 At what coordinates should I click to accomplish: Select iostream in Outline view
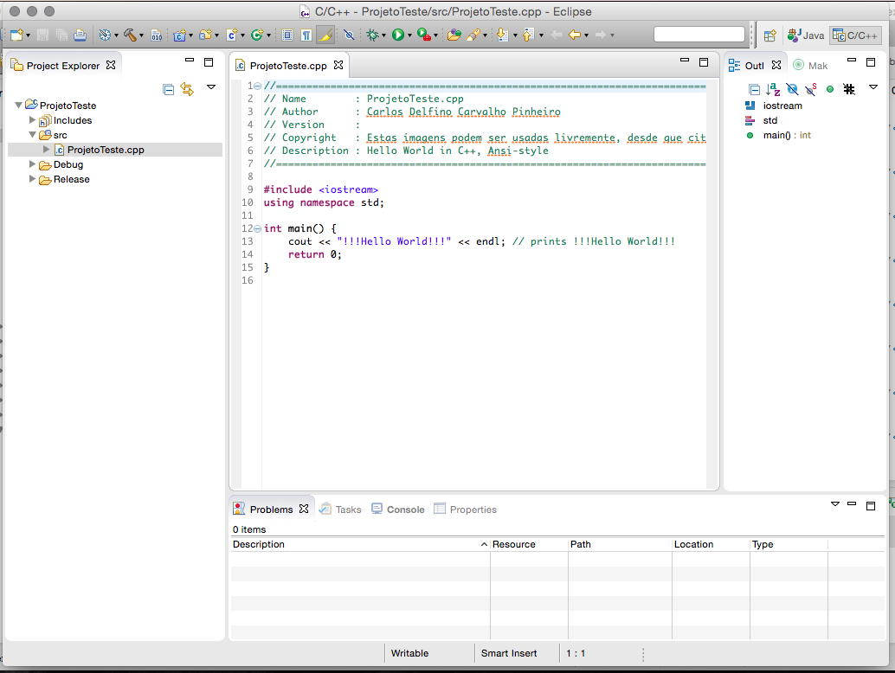click(x=782, y=106)
